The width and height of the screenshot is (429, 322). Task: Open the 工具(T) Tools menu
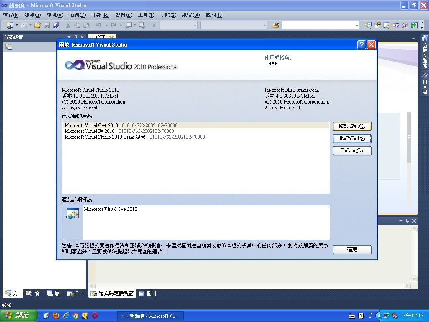(x=146, y=15)
